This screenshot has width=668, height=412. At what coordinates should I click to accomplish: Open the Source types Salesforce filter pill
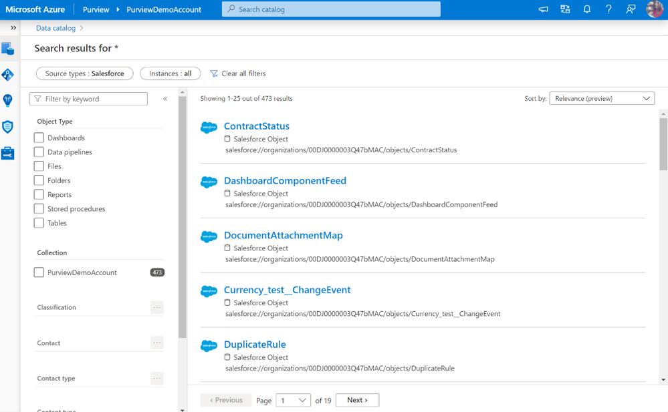pos(85,73)
